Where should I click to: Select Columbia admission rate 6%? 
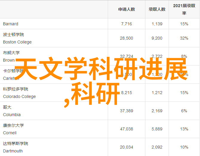(184, 111)
